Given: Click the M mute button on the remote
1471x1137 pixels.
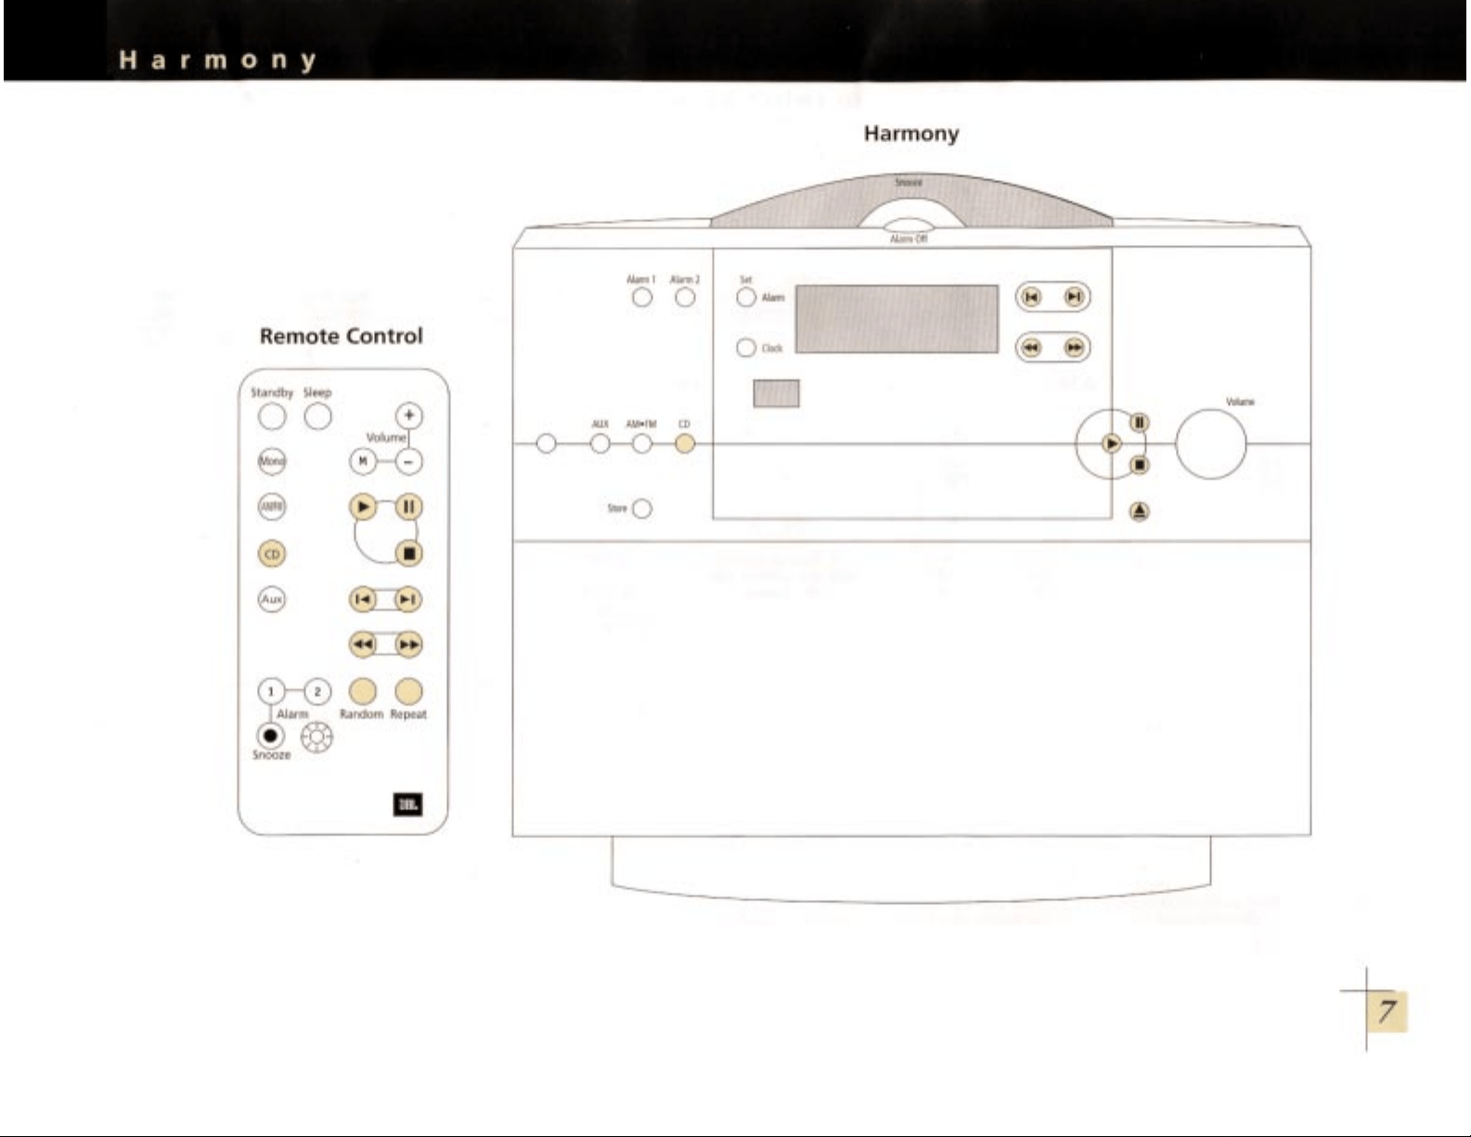Looking at the screenshot, I should [363, 461].
